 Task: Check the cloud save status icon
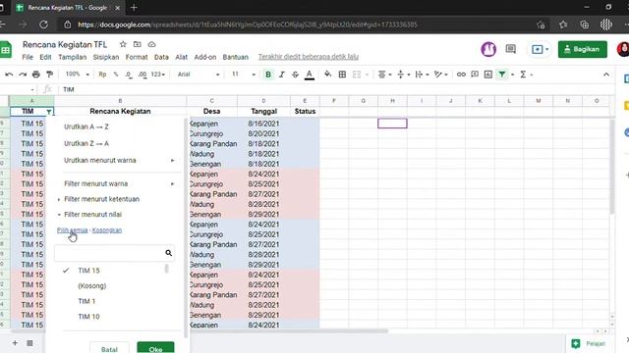click(x=151, y=44)
